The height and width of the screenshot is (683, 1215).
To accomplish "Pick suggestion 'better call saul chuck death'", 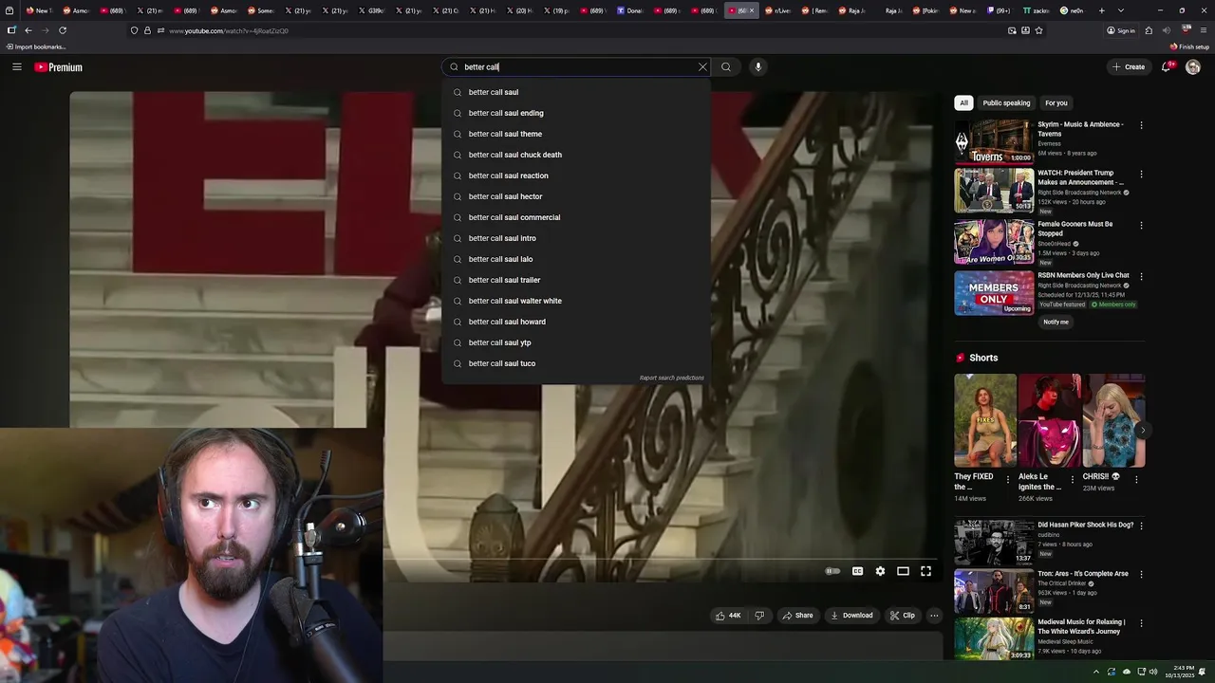I will point(576,155).
